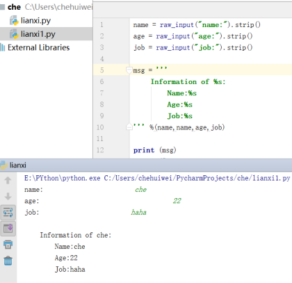Collapse code fold marker at msg line

129,70
